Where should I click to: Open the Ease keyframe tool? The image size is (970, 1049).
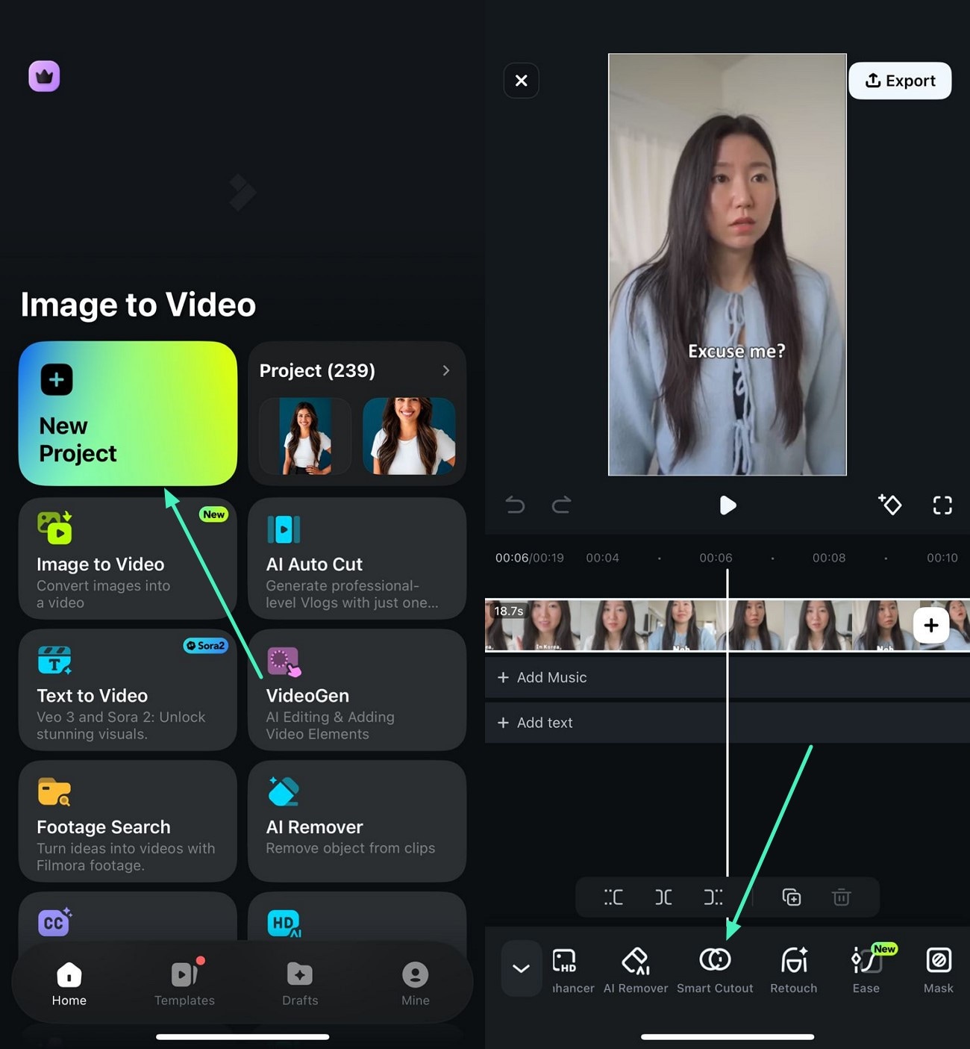(866, 967)
